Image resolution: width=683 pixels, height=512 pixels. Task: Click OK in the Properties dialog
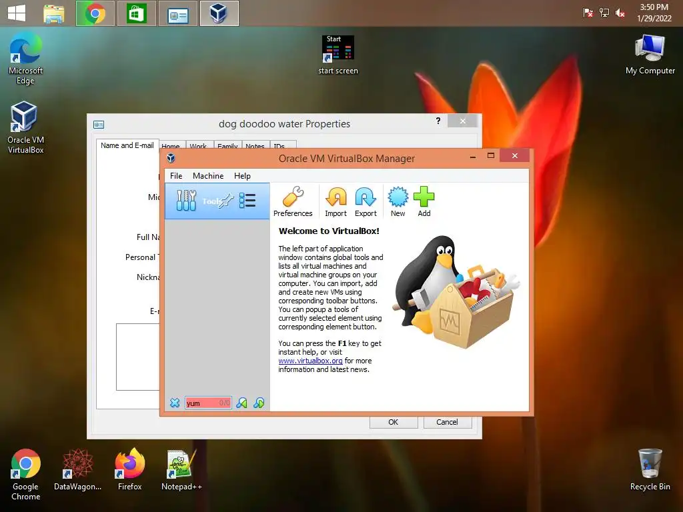coord(394,422)
